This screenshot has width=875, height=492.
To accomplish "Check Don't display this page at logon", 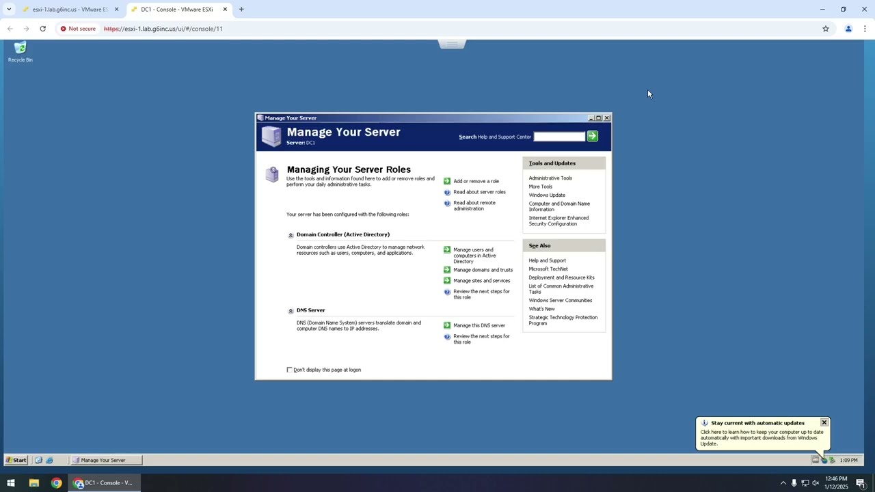I will [x=289, y=370].
